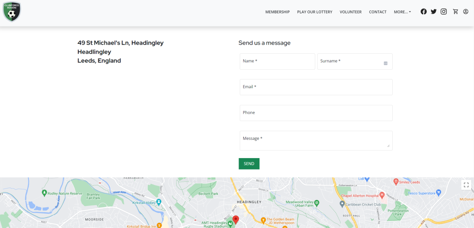Click the 'Leeds, England' address line
This screenshot has width=474, height=228.
pyautogui.click(x=99, y=61)
